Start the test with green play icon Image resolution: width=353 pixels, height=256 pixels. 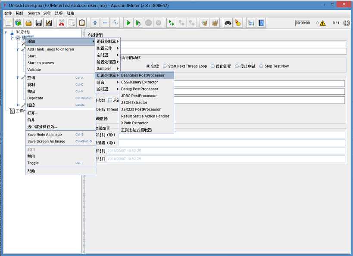click(128, 23)
